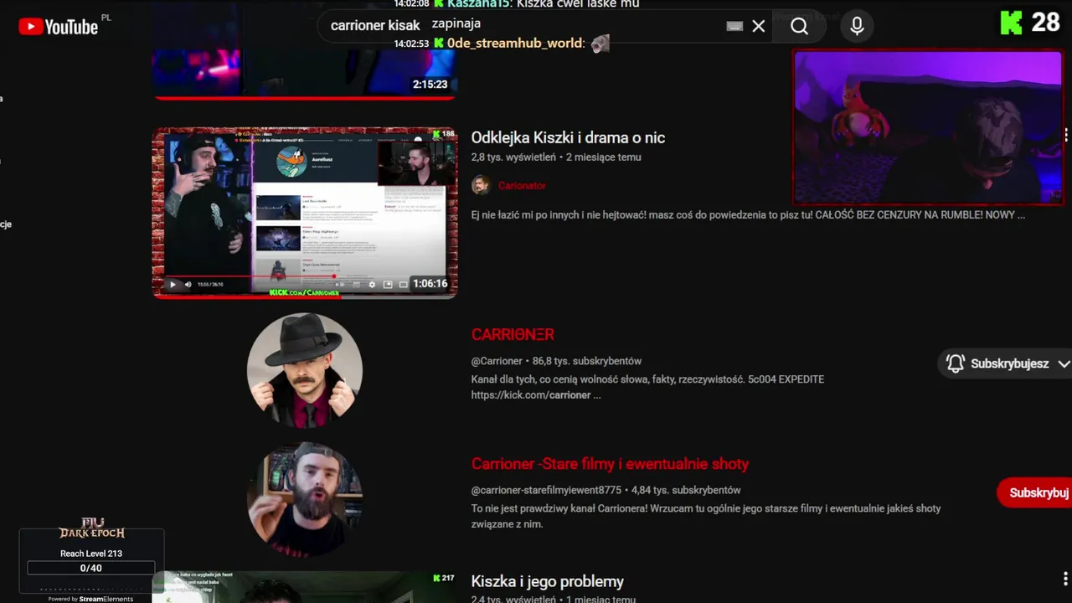1072x603 pixels.
Task: Clear the search box with the X
Action: (x=759, y=26)
